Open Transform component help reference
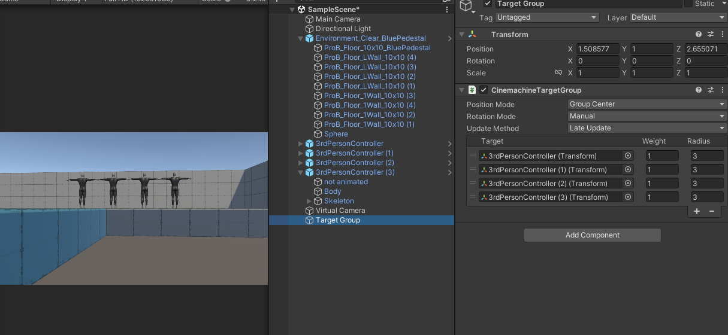This screenshot has width=728, height=335. [699, 35]
